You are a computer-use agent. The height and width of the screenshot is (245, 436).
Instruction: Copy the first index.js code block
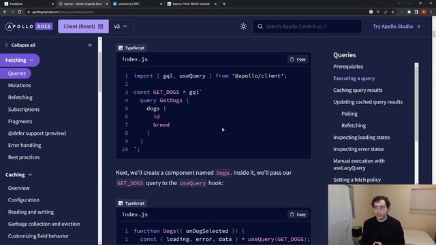[x=298, y=59]
